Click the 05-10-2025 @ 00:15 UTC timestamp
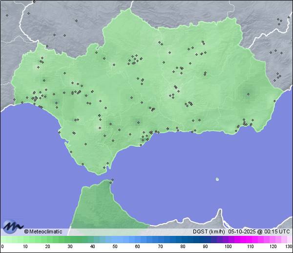Image resolution: width=293 pixels, height=253 pixels. pos(258,231)
